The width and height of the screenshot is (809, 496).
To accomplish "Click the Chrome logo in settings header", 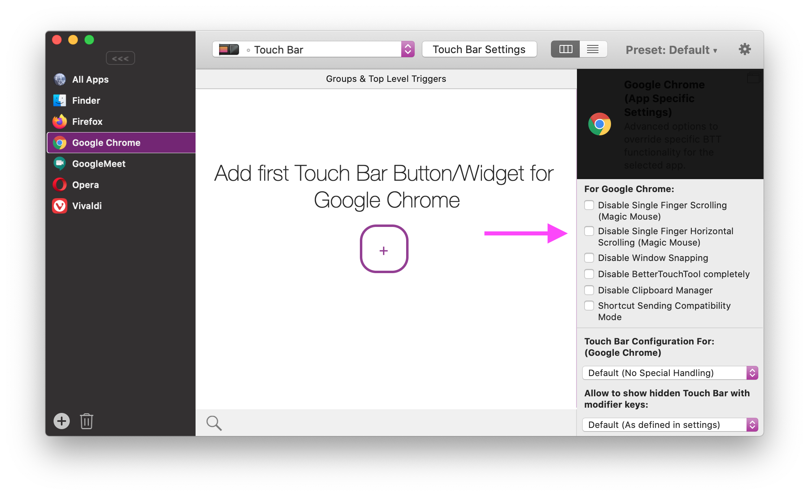I will [x=600, y=124].
